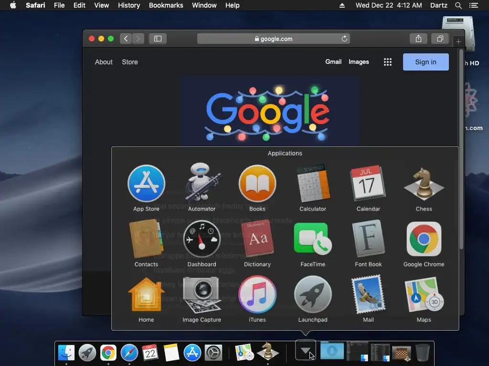Open Notes icon in Dock

coord(171,353)
